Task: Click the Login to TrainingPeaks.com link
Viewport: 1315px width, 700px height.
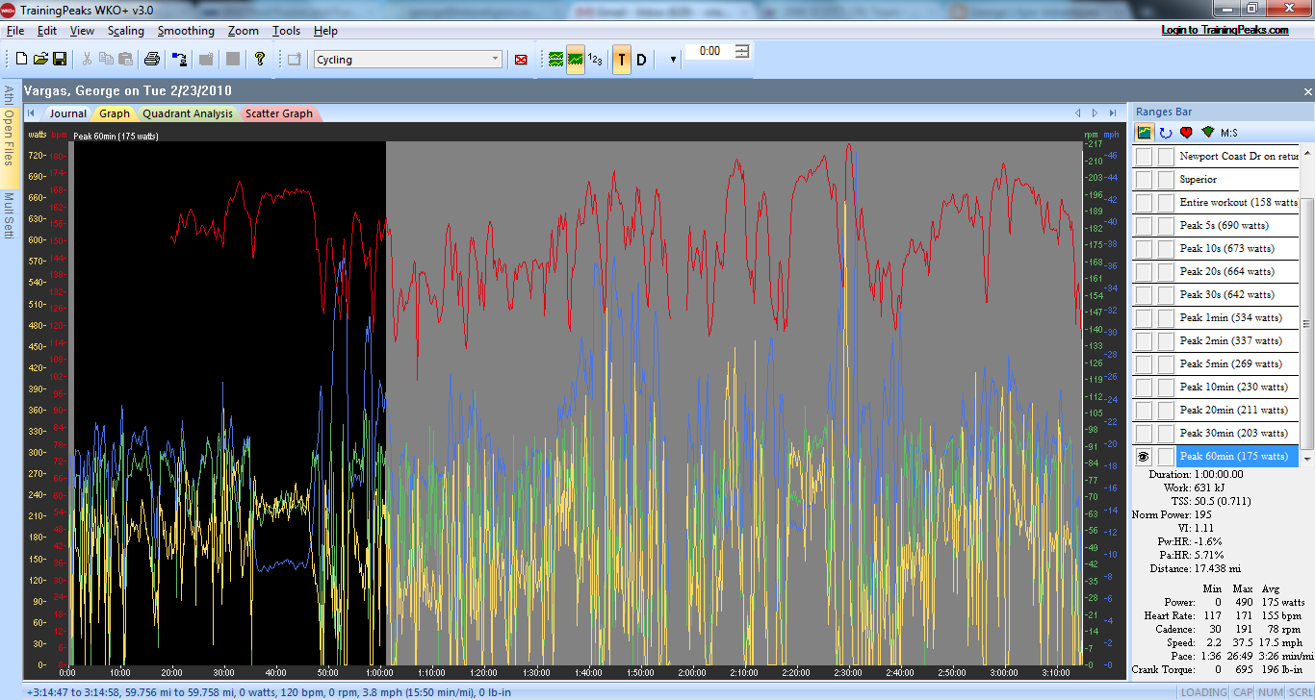Action: click(1225, 30)
